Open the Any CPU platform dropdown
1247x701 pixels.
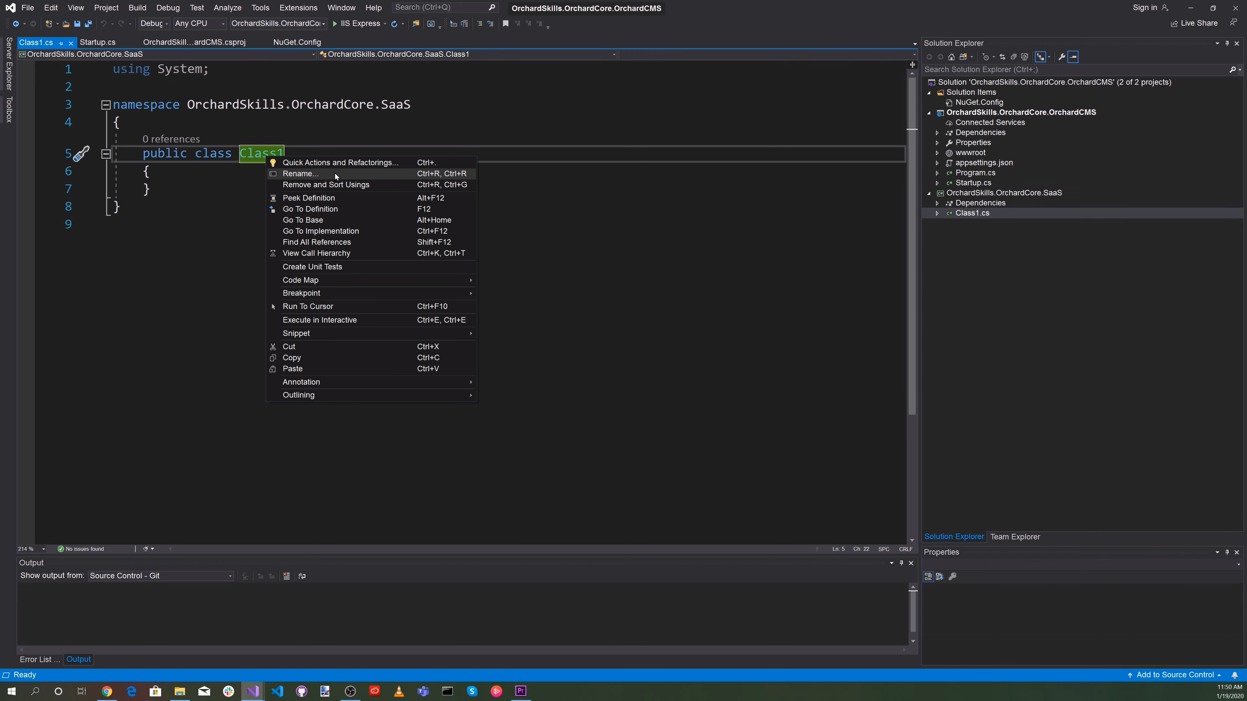pos(199,24)
